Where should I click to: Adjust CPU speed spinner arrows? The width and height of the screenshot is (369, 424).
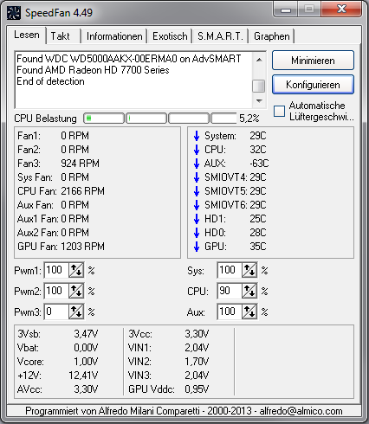point(249,291)
